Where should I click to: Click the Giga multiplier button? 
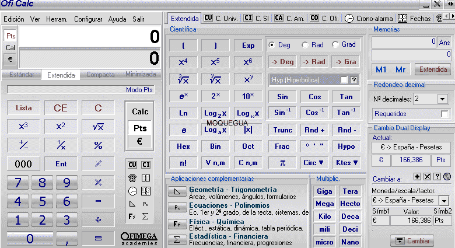324,191
